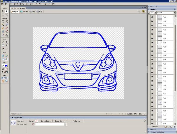Open the blue fill color swatch
The image size is (177, 134).
point(6,65)
